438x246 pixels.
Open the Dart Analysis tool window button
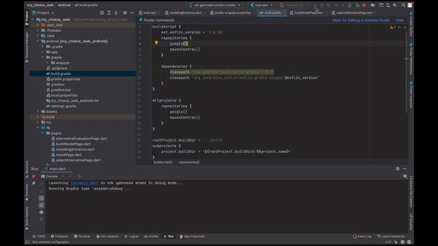click(107, 236)
